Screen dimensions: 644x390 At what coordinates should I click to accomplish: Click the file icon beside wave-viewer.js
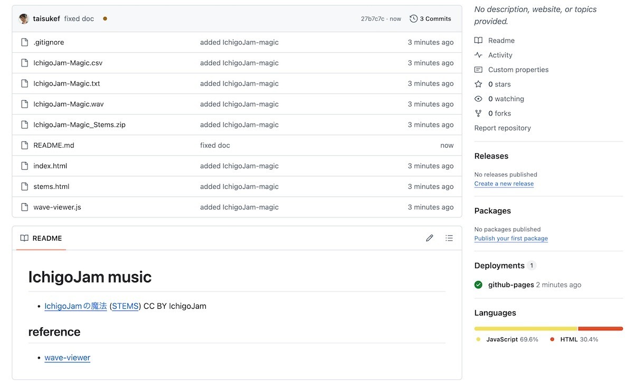24,207
